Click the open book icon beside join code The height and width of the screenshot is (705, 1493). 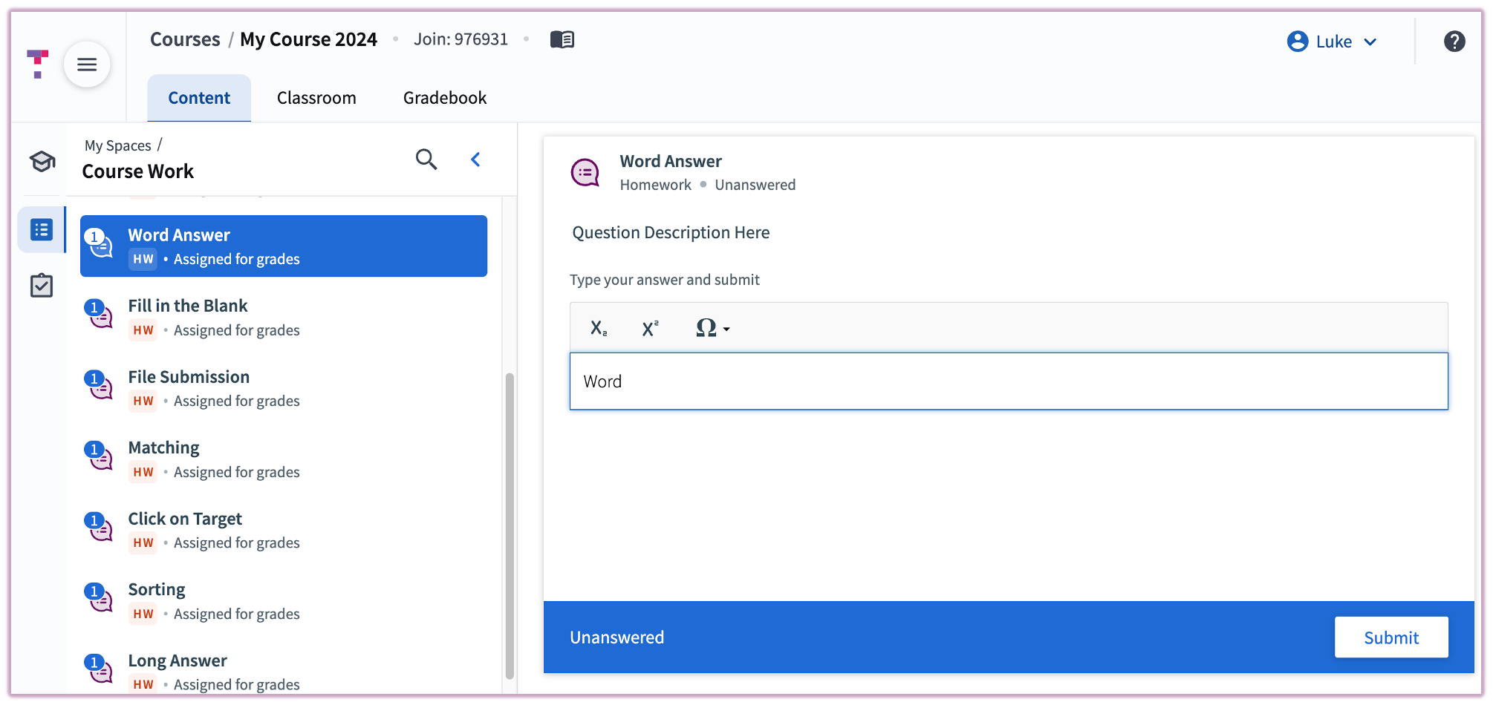(x=562, y=39)
